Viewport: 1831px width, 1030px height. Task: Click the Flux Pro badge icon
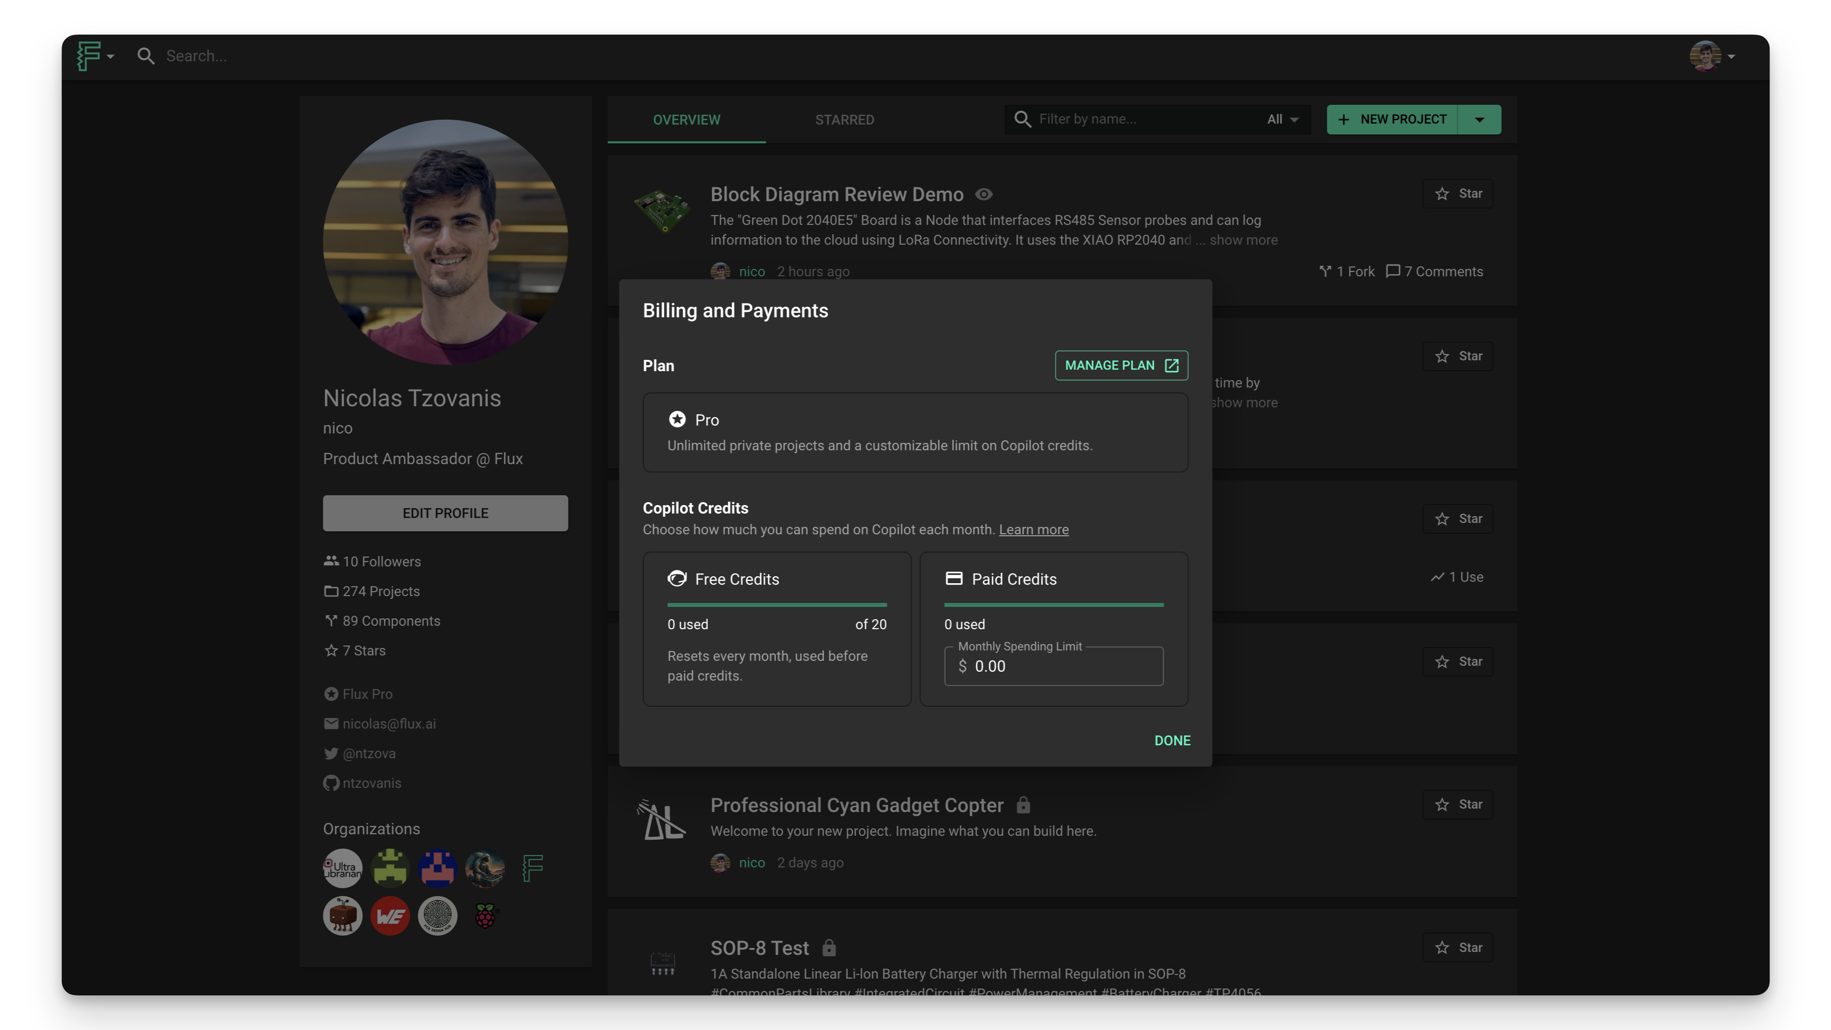click(x=331, y=694)
